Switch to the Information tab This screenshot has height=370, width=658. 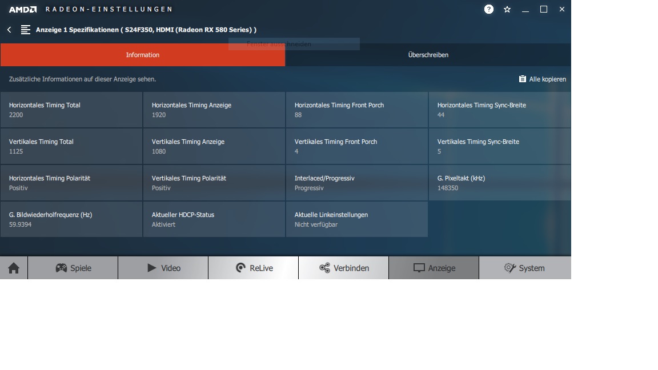pyautogui.click(x=143, y=55)
